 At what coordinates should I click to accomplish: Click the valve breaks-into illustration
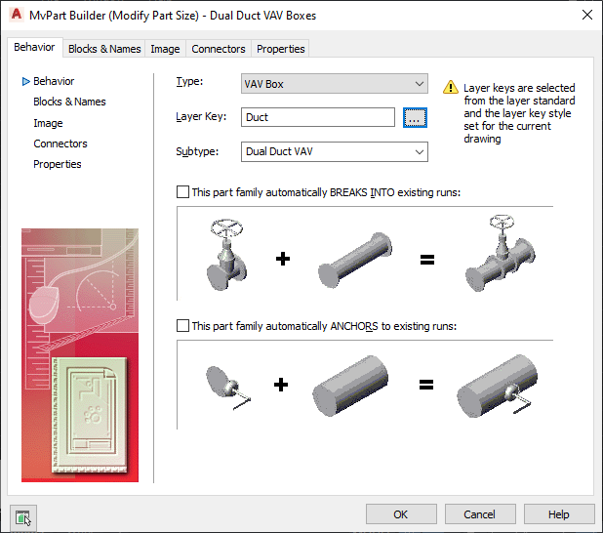(x=365, y=254)
